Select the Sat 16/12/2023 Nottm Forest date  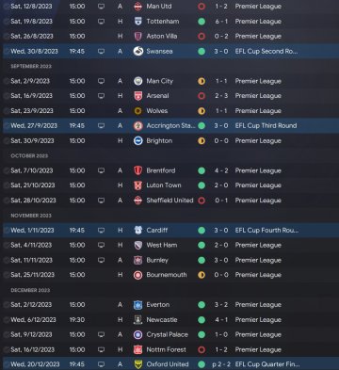pos(32,349)
